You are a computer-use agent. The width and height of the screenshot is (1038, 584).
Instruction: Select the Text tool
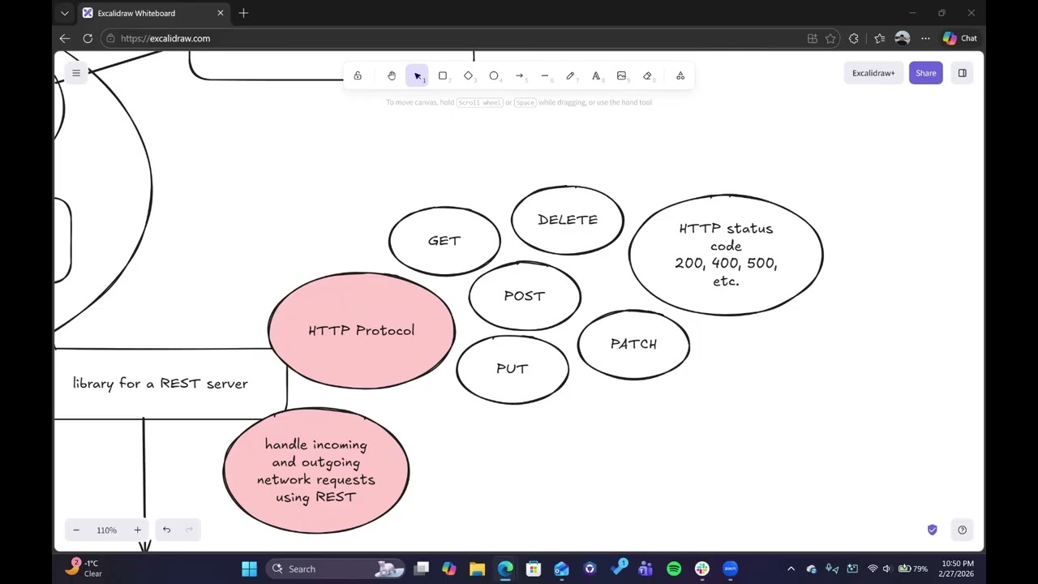click(596, 75)
